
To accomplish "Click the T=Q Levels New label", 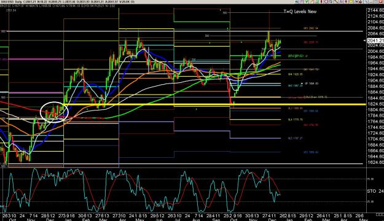I will click(300, 11).
